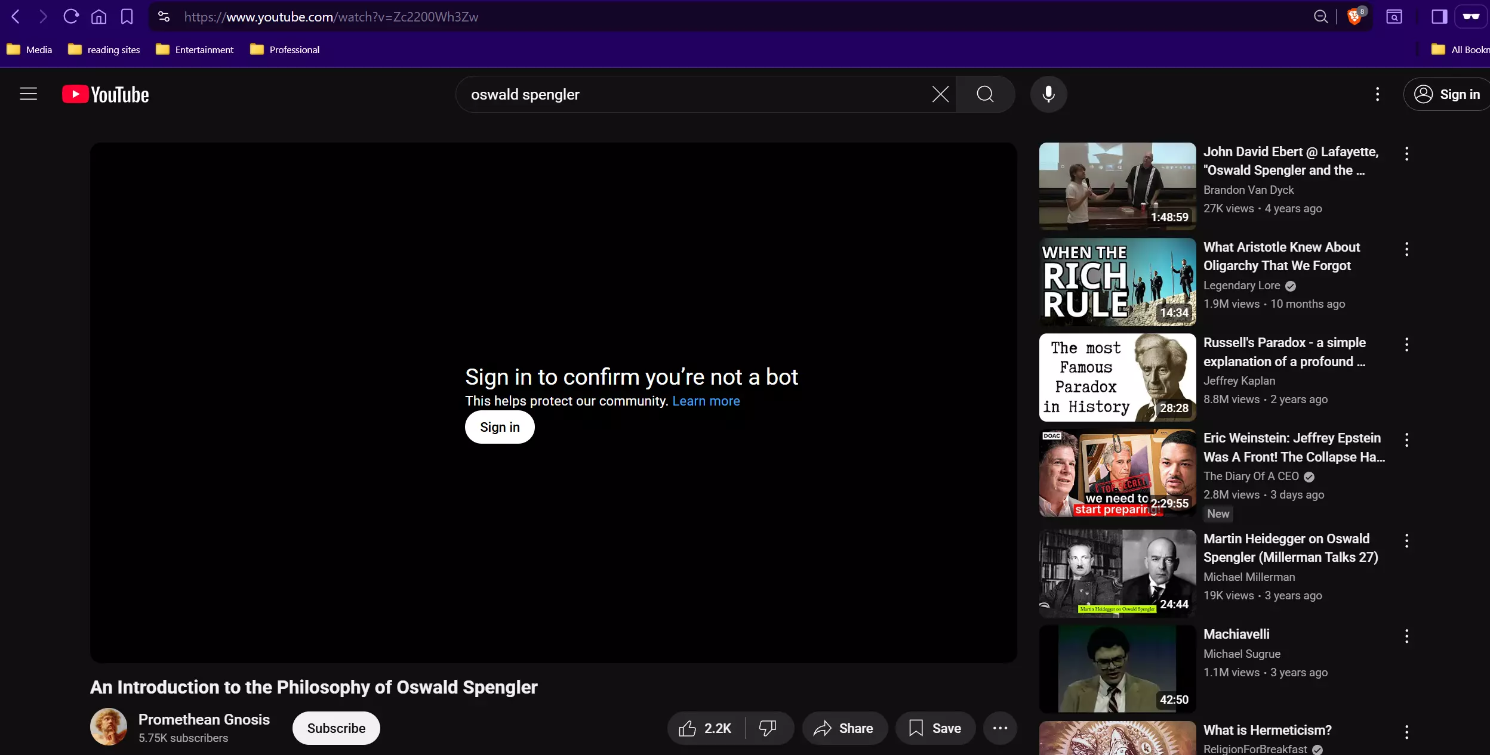Click Jeffrey Kaplan channel name
Image resolution: width=1490 pixels, height=755 pixels.
coord(1239,380)
